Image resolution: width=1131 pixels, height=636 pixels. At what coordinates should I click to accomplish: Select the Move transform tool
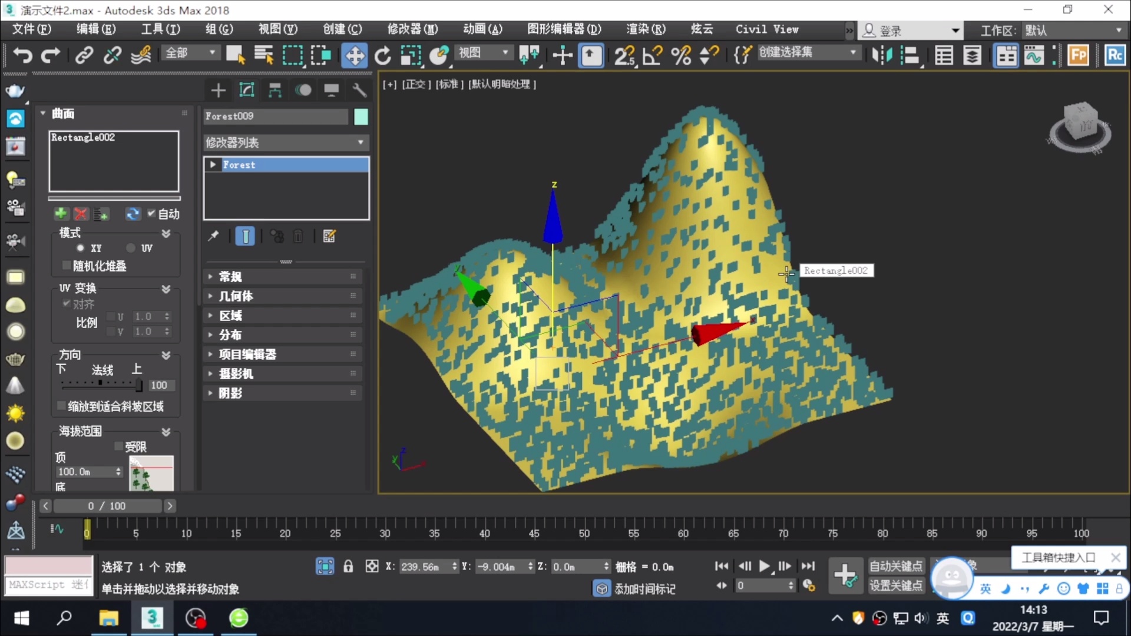tap(354, 55)
